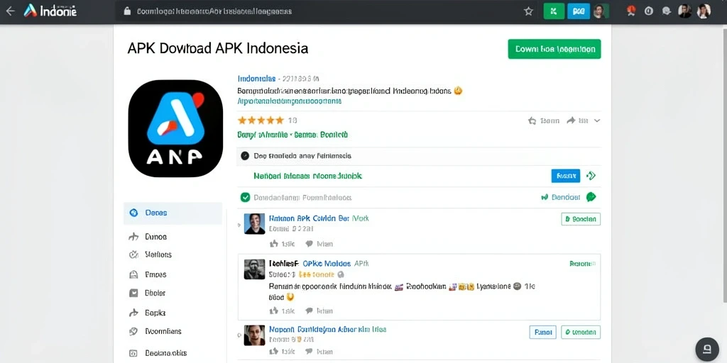The width and height of the screenshot is (727, 363).
Task: Open the rightmost profile avatar in top bar
Action: pos(704,11)
